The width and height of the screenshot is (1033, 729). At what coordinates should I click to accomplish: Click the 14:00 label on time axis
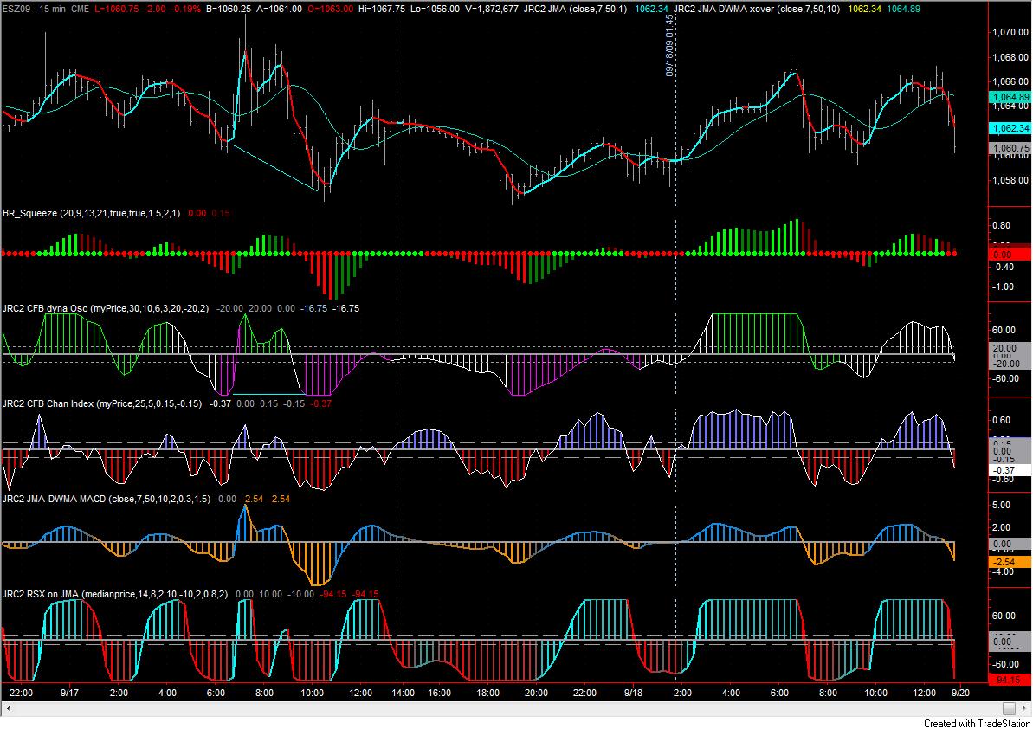(404, 693)
